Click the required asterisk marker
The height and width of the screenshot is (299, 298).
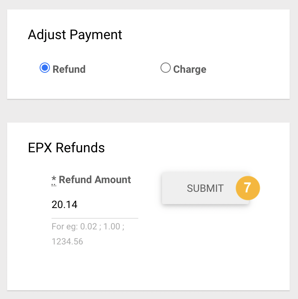[54, 180]
